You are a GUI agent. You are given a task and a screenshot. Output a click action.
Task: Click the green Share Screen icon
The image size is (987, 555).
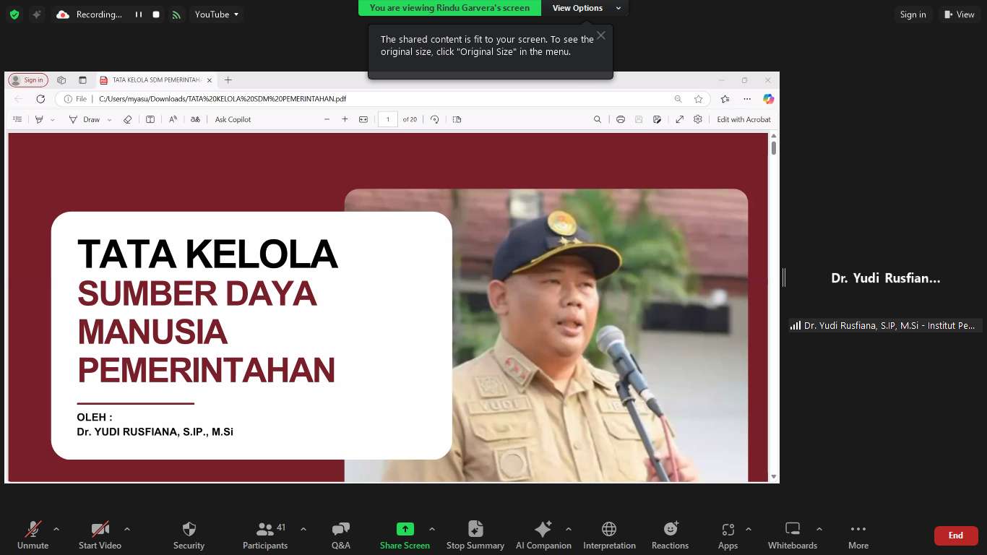[405, 529]
